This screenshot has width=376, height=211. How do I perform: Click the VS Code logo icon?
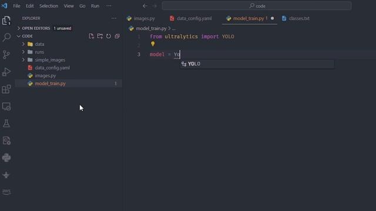click(x=4, y=6)
